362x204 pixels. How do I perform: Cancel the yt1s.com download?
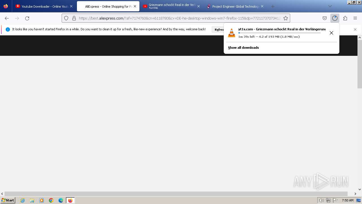pos(331,33)
